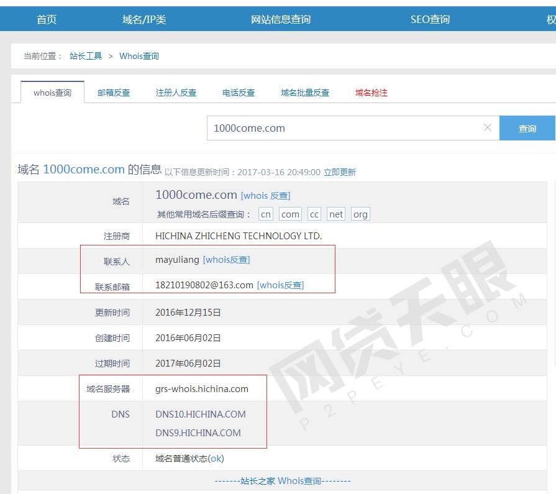This screenshot has height=494, width=556.
Task: Select the cn domain suffix box
Action: [x=266, y=214]
